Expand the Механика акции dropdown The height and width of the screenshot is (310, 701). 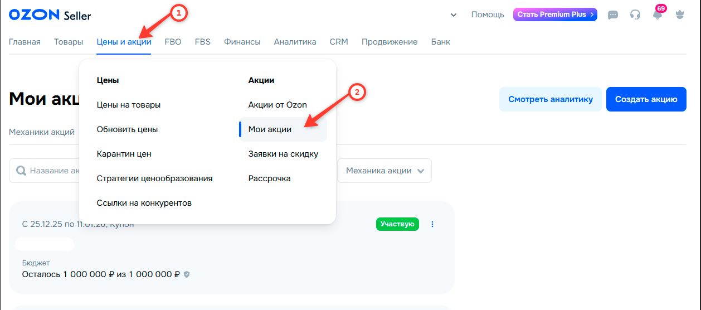click(x=384, y=171)
